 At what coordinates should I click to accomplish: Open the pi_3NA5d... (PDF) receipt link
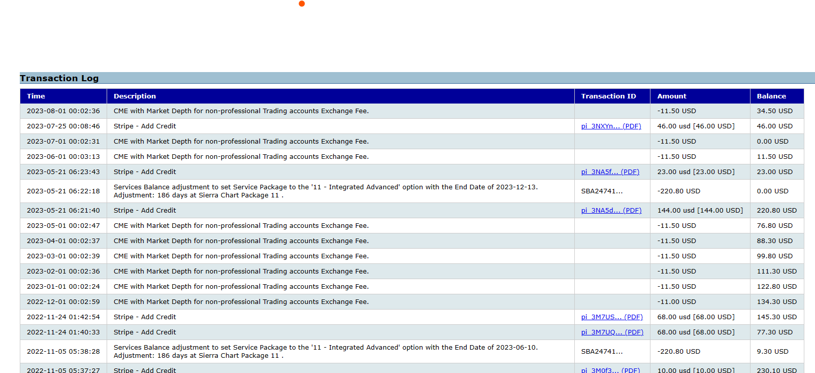(611, 211)
